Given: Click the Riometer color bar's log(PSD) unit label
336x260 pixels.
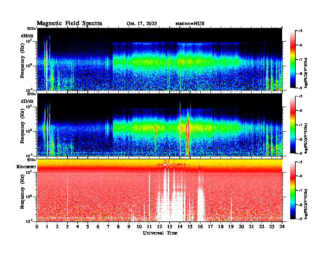Looking at the screenshot, I should [x=306, y=204].
